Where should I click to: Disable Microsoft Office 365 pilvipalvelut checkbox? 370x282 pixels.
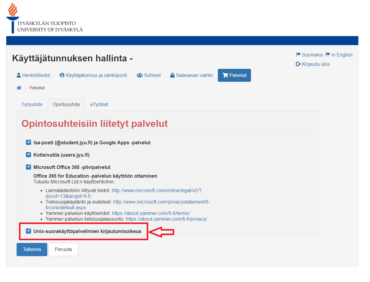click(x=29, y=167)
